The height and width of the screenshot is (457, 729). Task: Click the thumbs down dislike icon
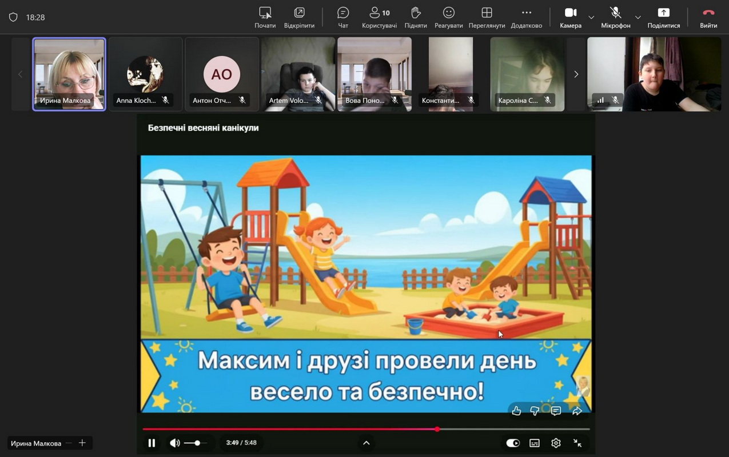click(x=535, y=411)
